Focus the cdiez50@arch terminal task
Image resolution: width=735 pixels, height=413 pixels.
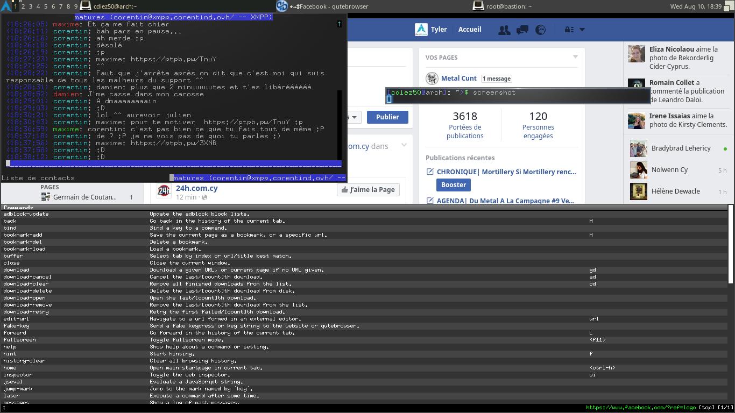(109, 6)
